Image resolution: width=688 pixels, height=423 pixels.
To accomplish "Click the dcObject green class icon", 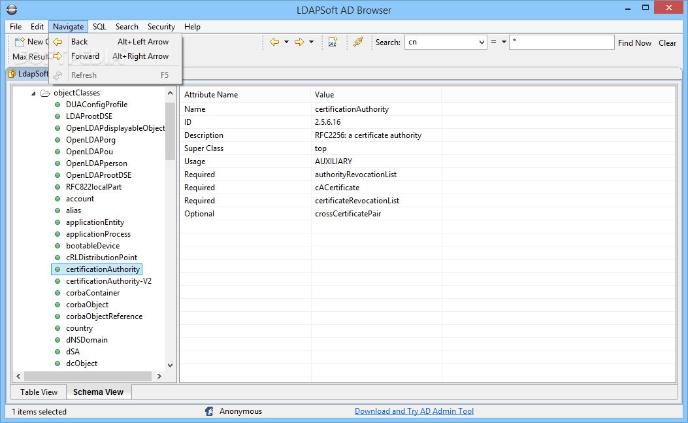I will coord(57,364).
